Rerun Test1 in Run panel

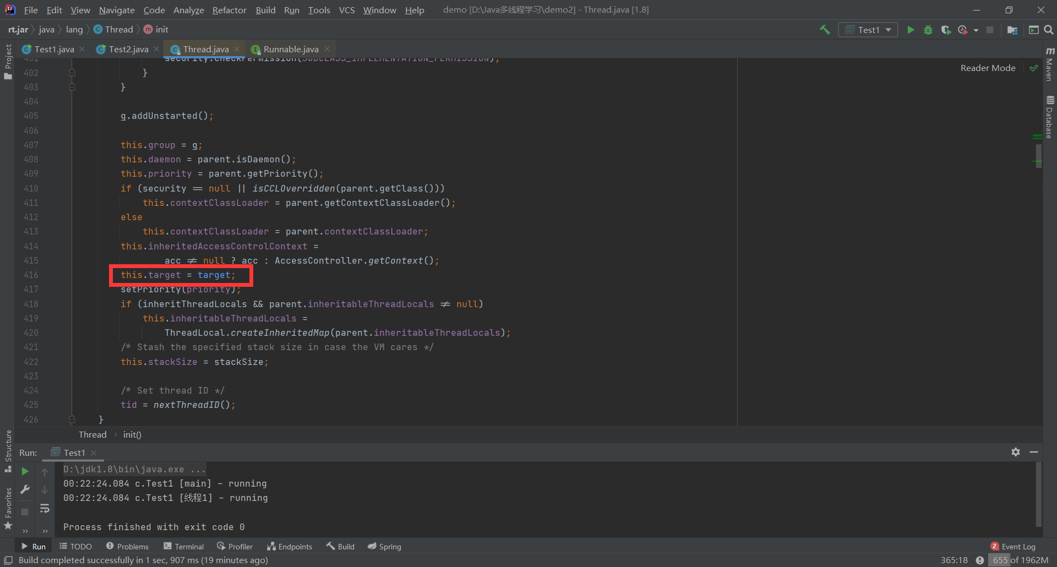[25, 471]
